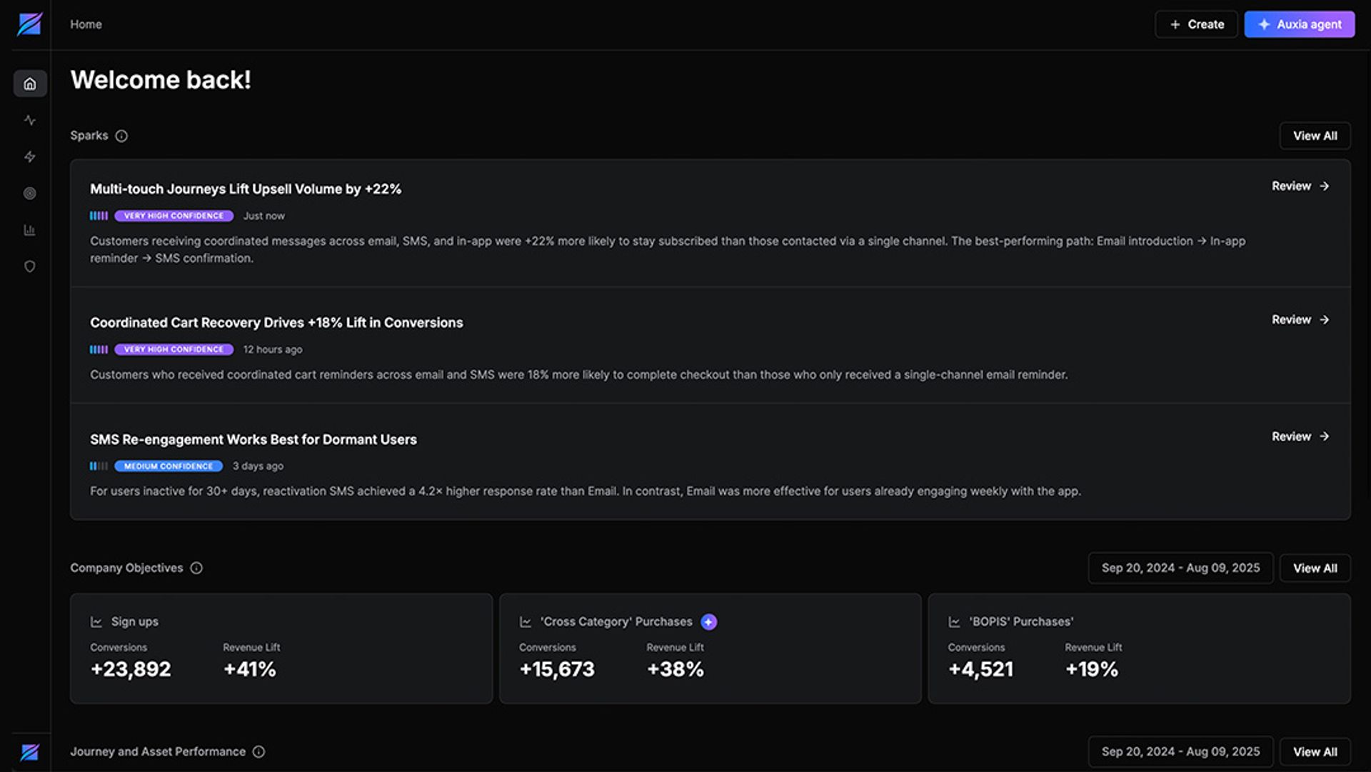Open Company Objectives date range picker

click(1180, 568)
